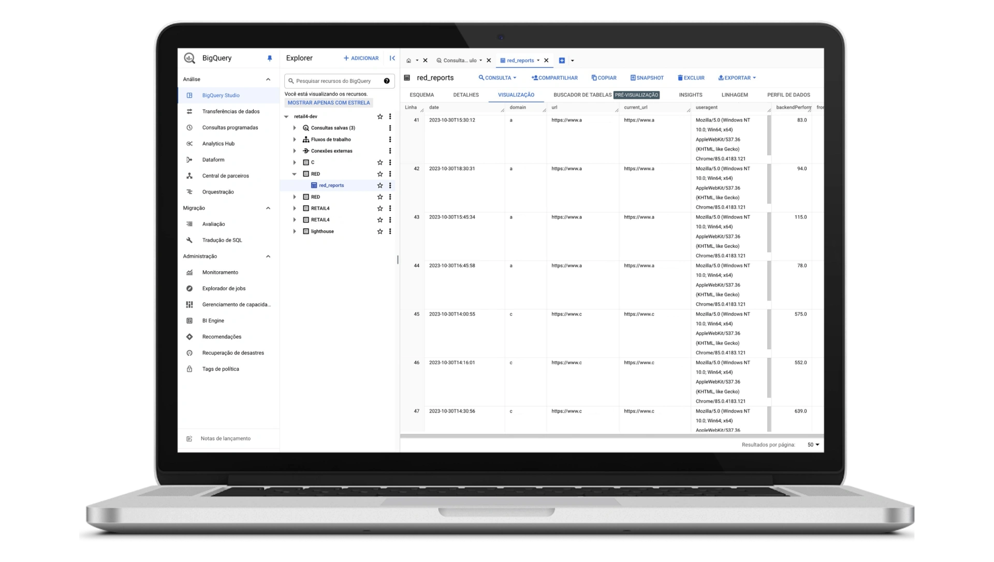The width and height of the screenshot is (994, 562).
Task: Click MOSTRAR APENAS COM ESTRELA
Action: tap(329, 102)
